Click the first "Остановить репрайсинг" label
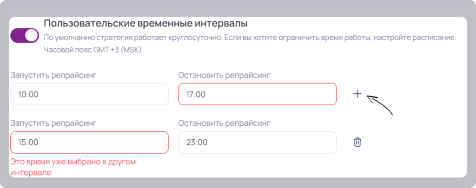 click(224, 76)
